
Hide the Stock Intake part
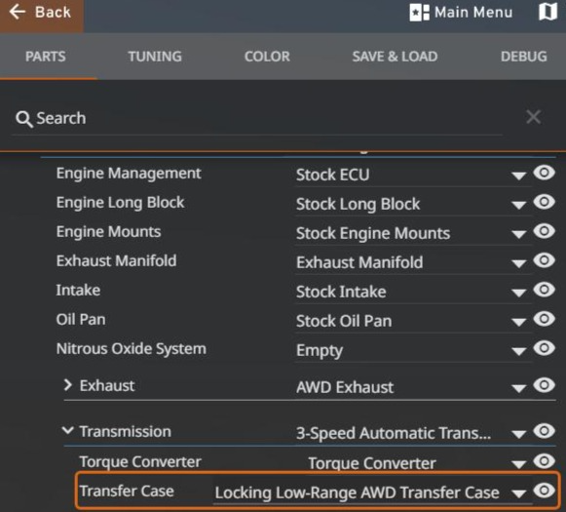click(x=544, y=290)
